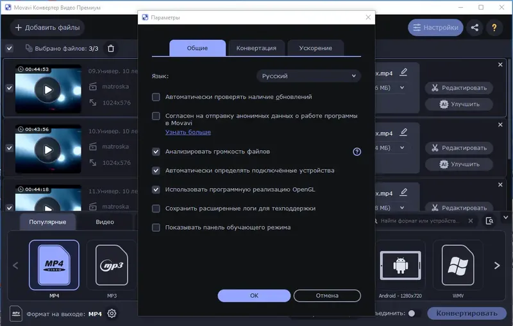Open the Популярные formats tab
Viewport: 513px width, 326px height.
[47, 221]
